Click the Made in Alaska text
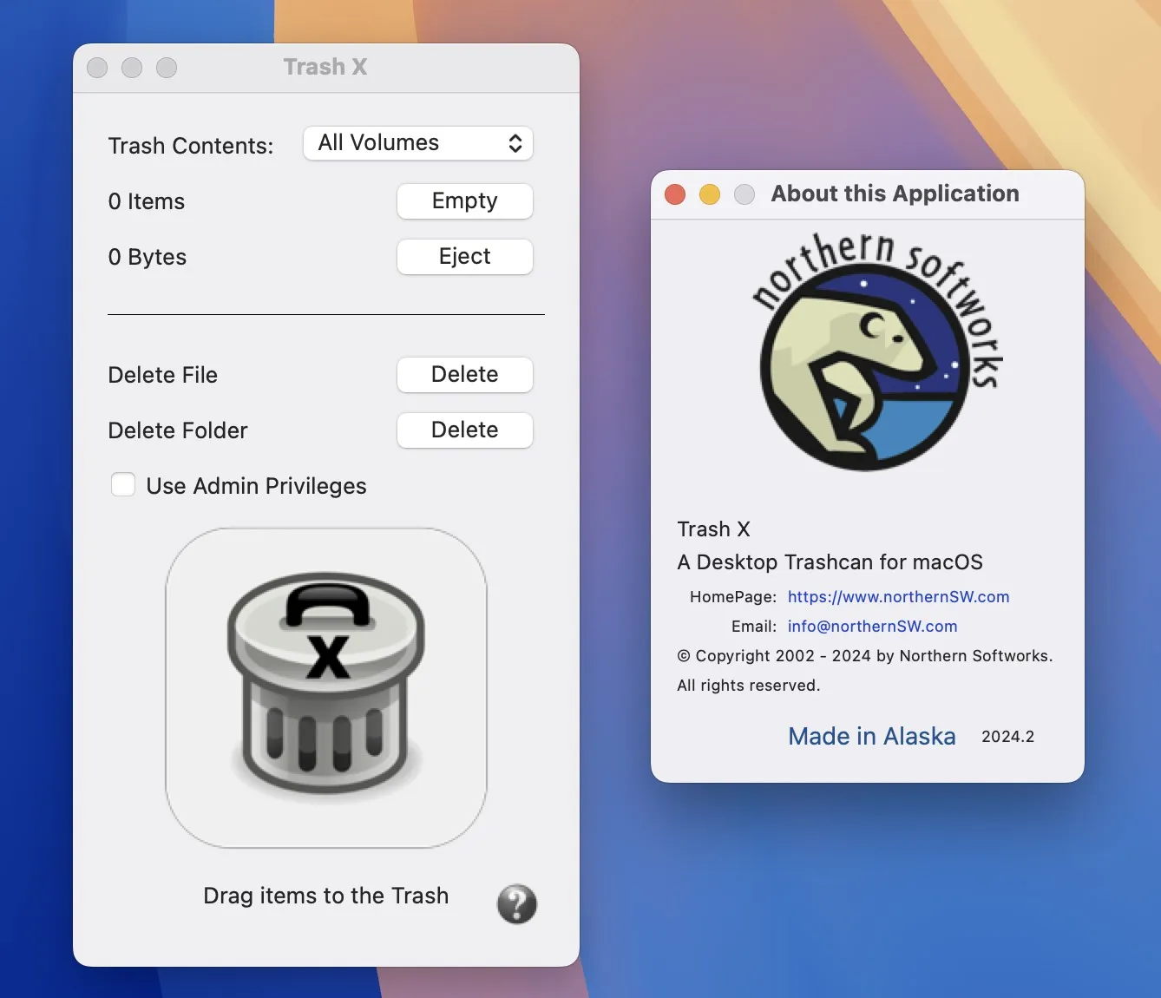This screenshot has width=1161, height=998. coord(872,736)
